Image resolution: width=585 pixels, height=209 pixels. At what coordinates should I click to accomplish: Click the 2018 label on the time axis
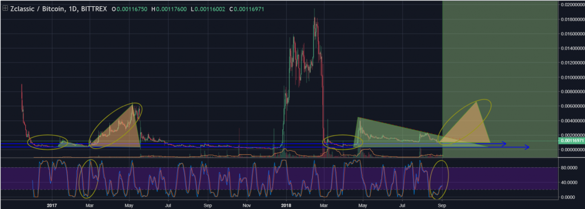286,205
